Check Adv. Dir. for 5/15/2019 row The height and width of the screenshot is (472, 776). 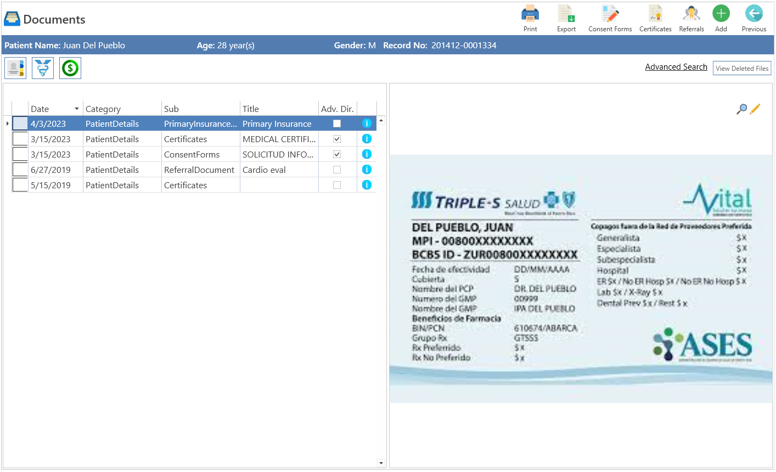point(337,185)
